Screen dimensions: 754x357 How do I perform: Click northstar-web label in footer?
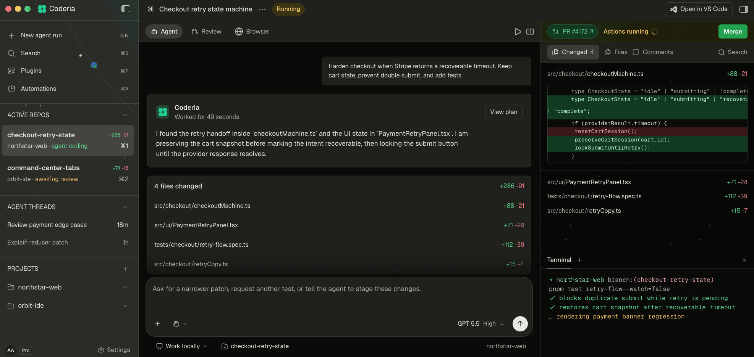(x=506, y=346)
